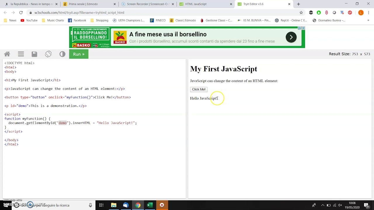Open the Wi-Fi network tray icon
This screenshot has width=374, height=210.
335,205
